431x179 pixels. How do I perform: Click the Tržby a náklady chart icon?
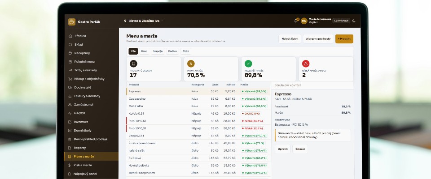[70, 70]
